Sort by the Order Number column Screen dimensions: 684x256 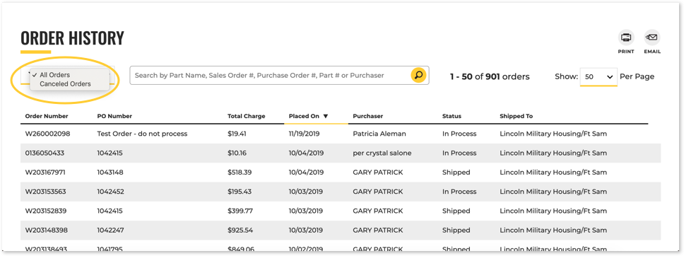(x=47, y=116)
